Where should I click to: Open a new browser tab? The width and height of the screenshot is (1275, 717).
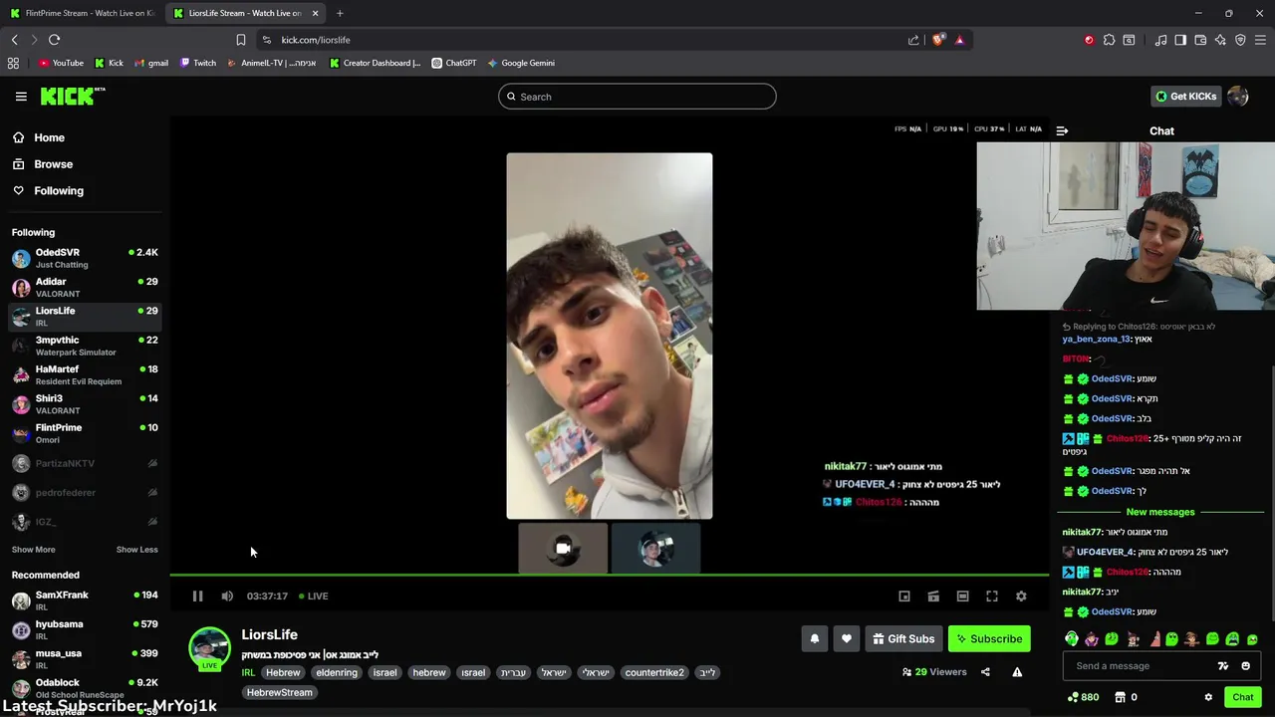(340, 13)
